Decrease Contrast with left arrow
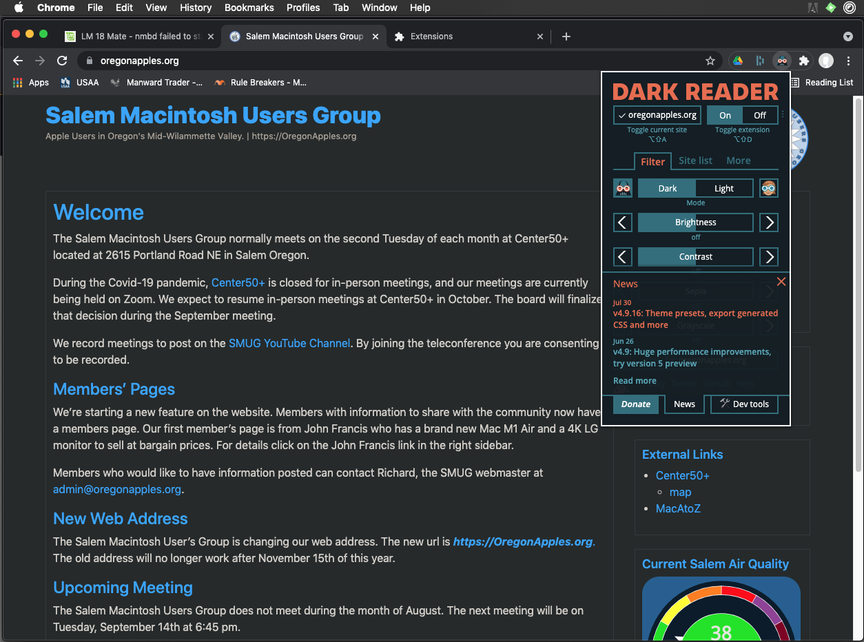The image size is (864, 642). pyautogui.click(x=623, y=257)
